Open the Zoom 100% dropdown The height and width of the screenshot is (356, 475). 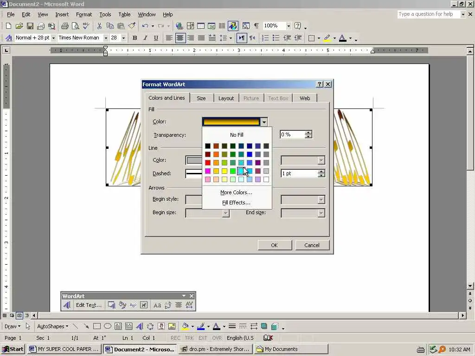point(289,26)
